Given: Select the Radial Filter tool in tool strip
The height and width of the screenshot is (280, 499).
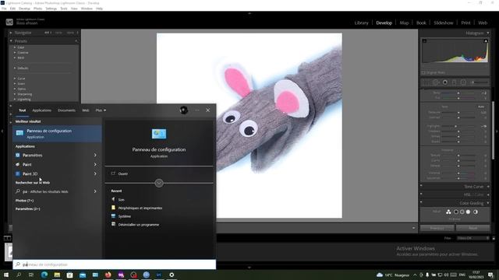Looking at the screenshot, I should (463, 82).
